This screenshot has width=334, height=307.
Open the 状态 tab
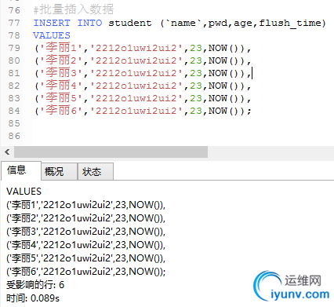coord(96,172)
